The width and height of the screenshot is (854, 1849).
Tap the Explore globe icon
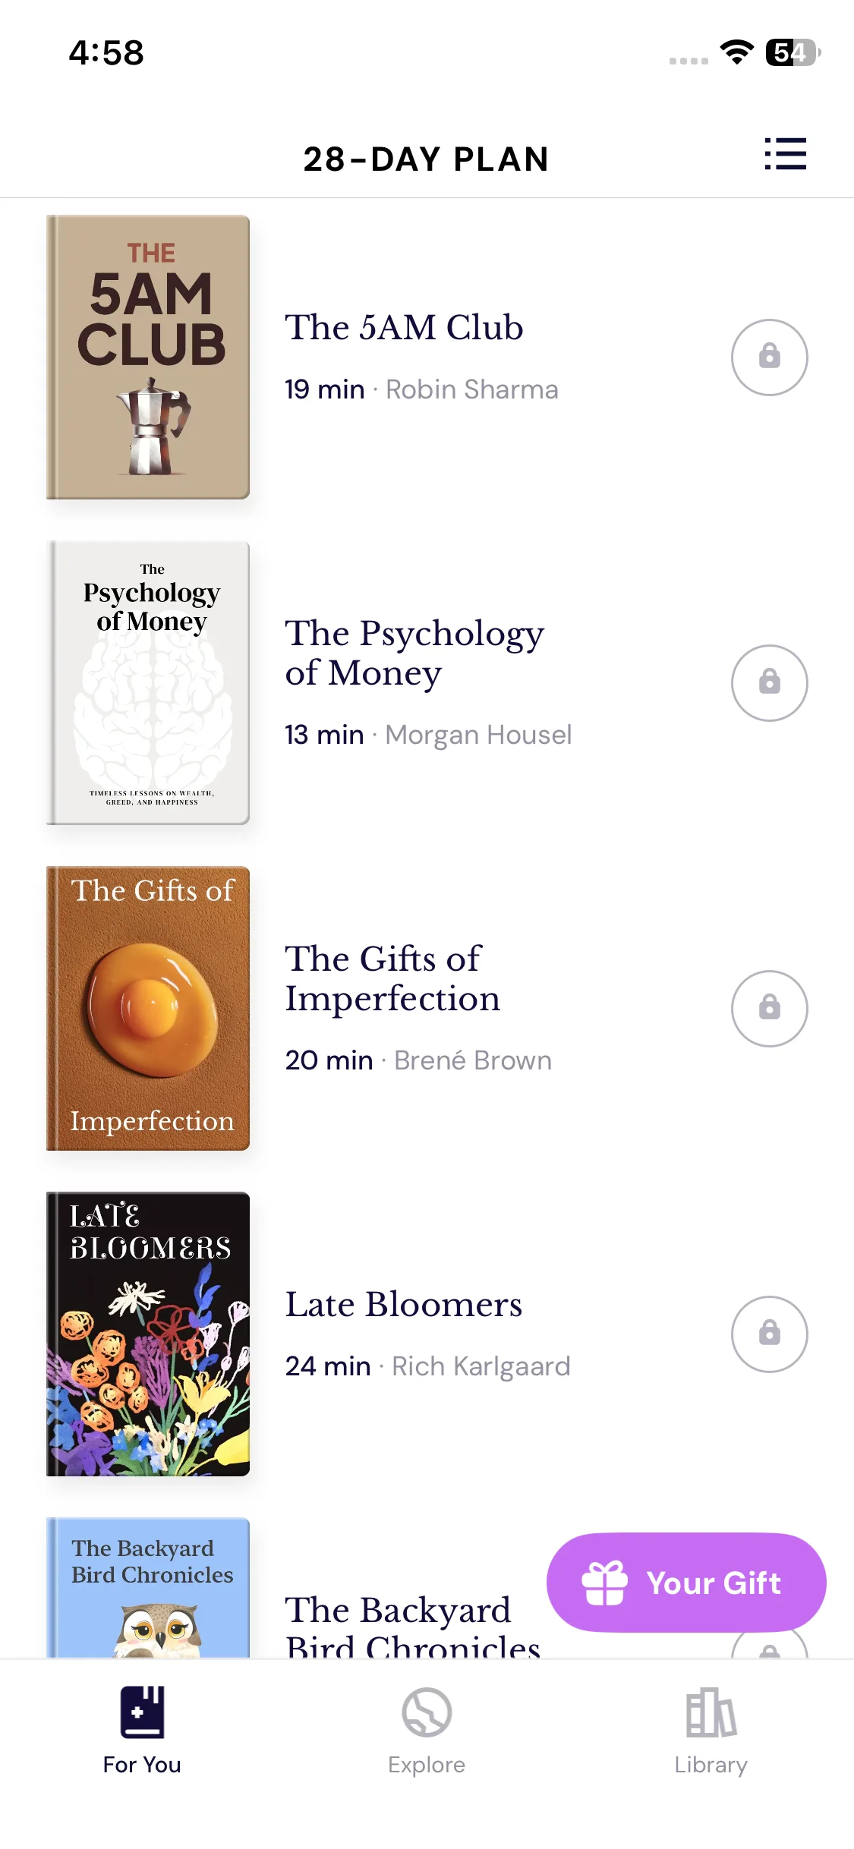tap(427, 1712)
